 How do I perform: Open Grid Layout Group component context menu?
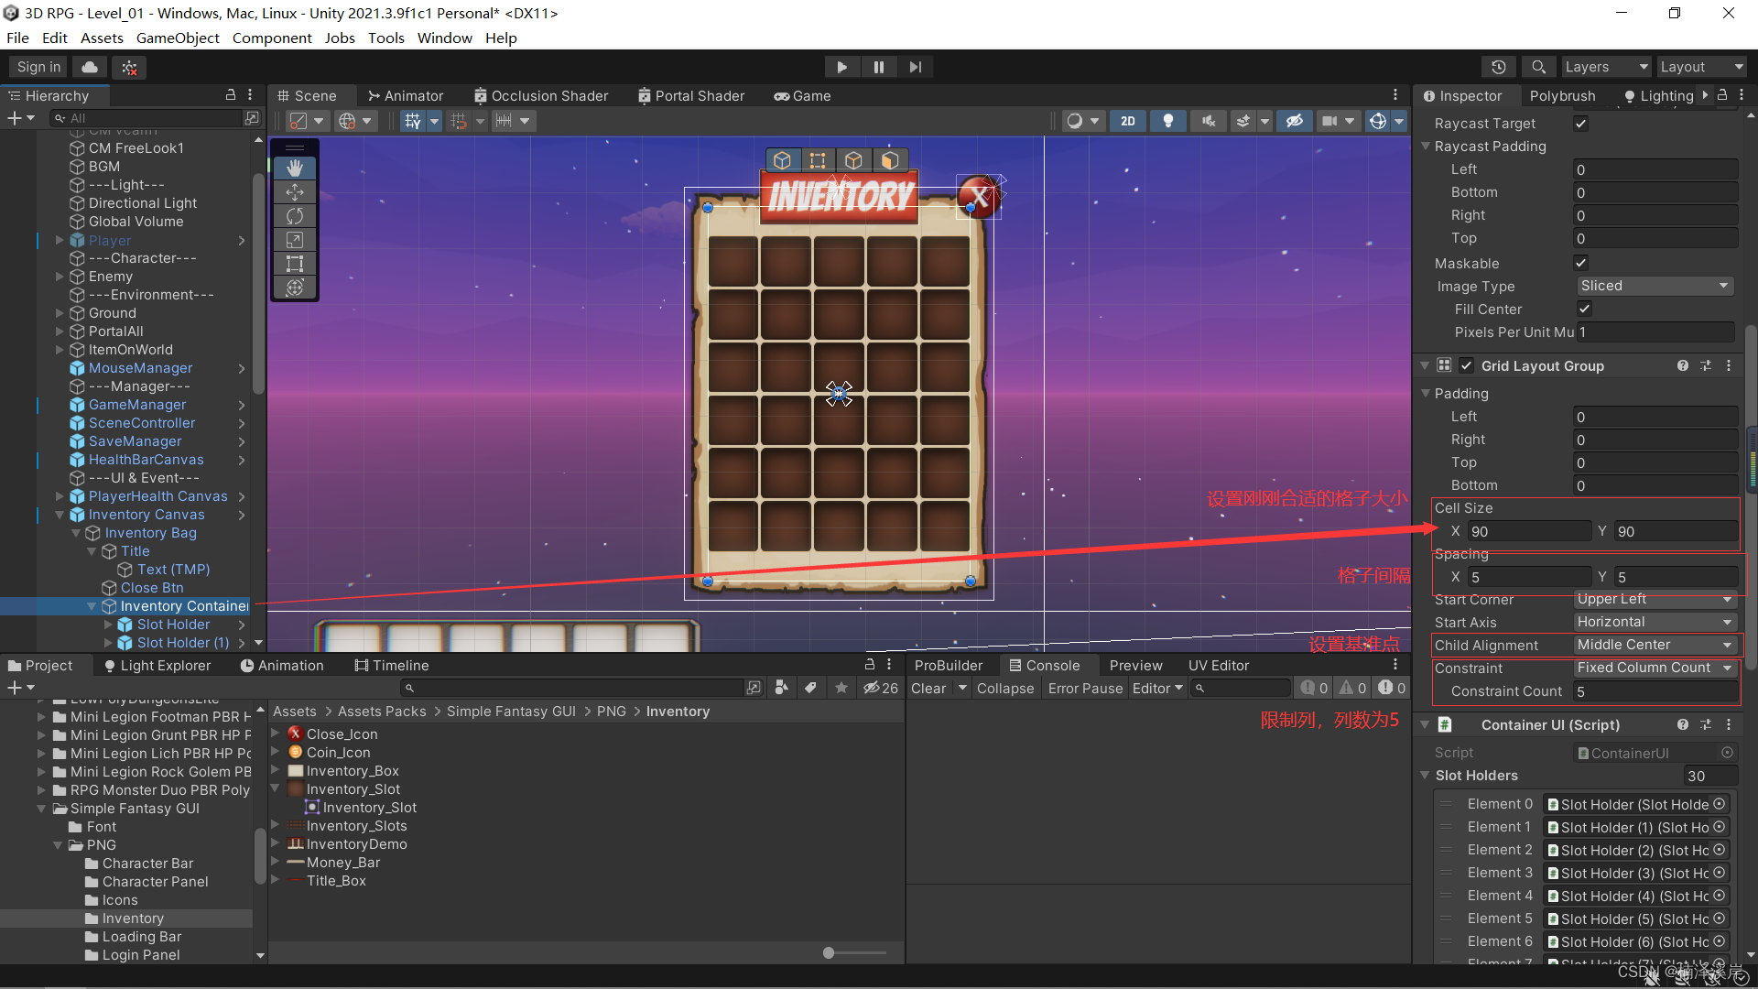point(1729,365)
